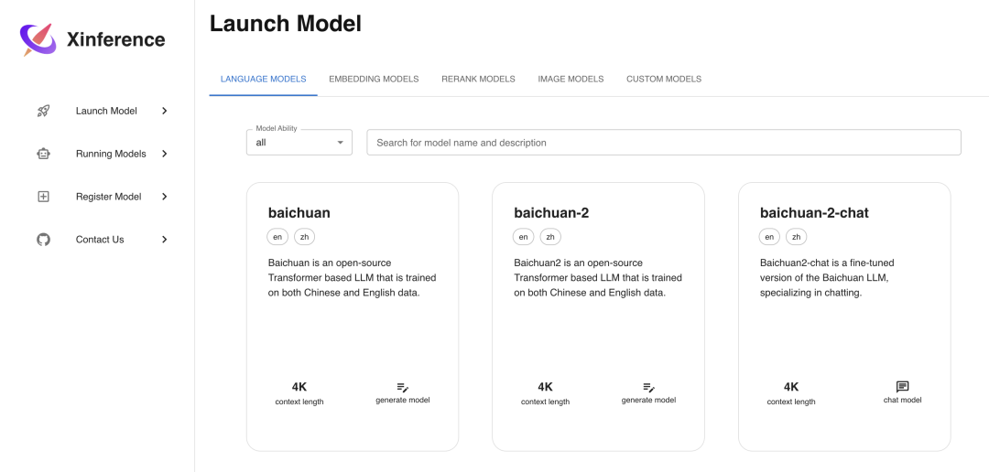Click the zh language chip on baichuan-2 card

coord(550,237)
